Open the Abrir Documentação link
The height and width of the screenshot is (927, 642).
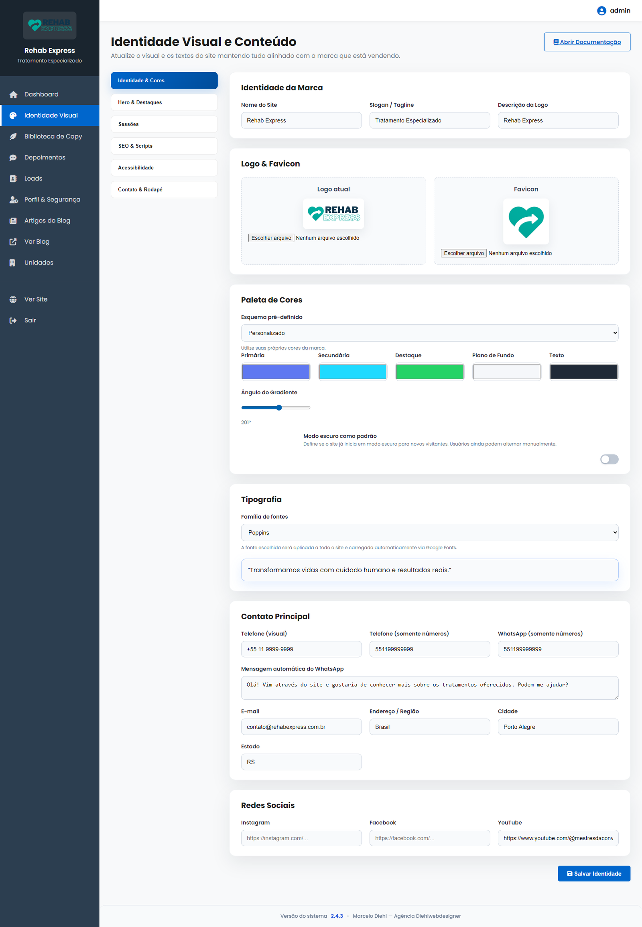pos(587,42)
